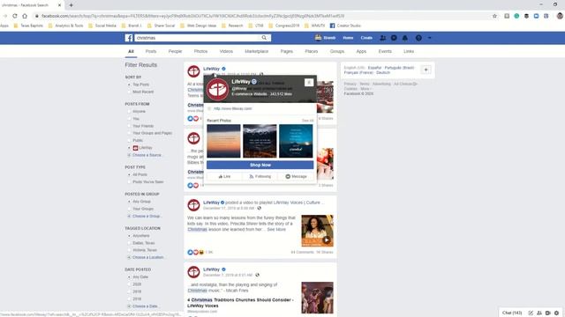Click the search magnifier icon
Viewport: 565px width, 317px height.
coord(264,38)
